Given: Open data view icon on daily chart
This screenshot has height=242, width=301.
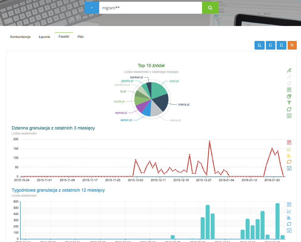Looking at the screenshot, I should [289, 142].
